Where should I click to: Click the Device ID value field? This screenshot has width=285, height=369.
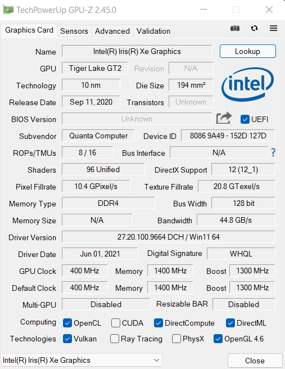click(x=228, y=136)
